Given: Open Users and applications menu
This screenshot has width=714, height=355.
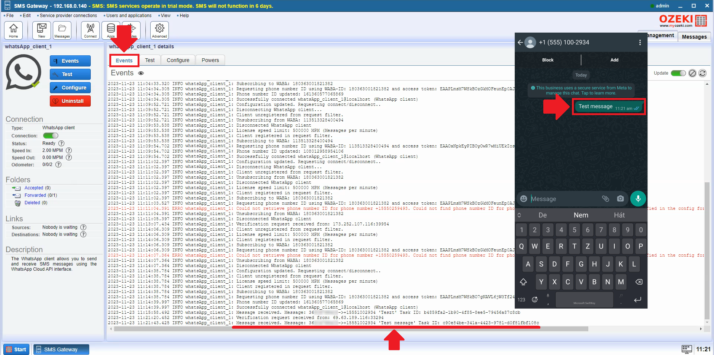Looking at the screenshot, I should click(129, 16).
